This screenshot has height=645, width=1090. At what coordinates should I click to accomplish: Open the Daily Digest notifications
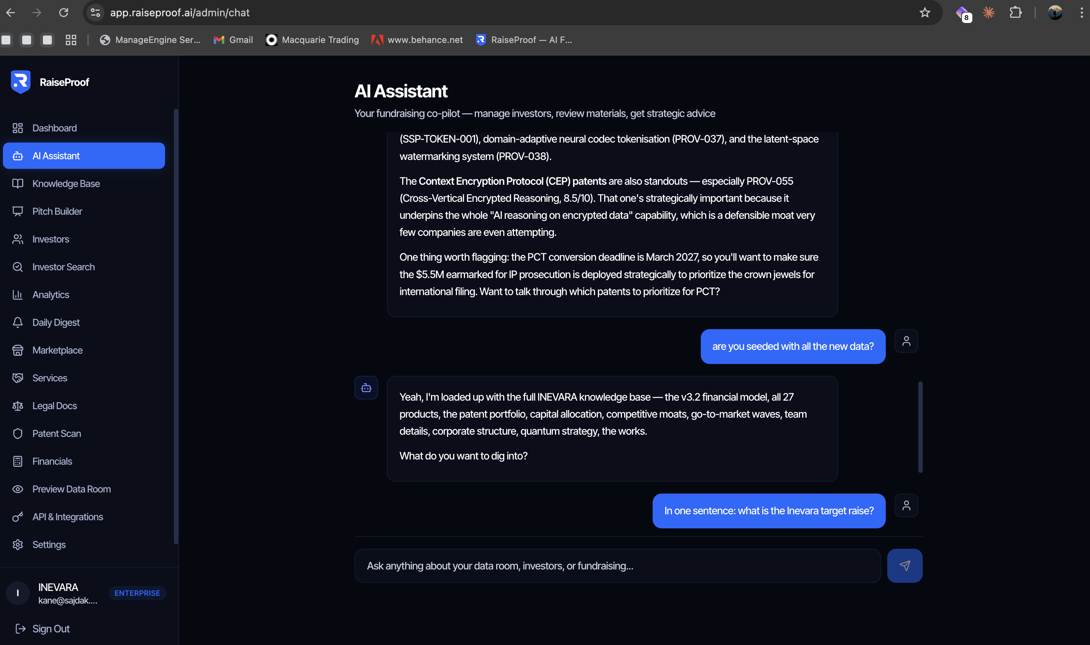click(x=55, y=322)
